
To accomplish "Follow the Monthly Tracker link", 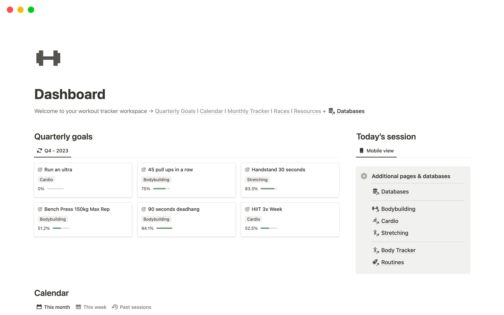I will click(x=248, y=111).
